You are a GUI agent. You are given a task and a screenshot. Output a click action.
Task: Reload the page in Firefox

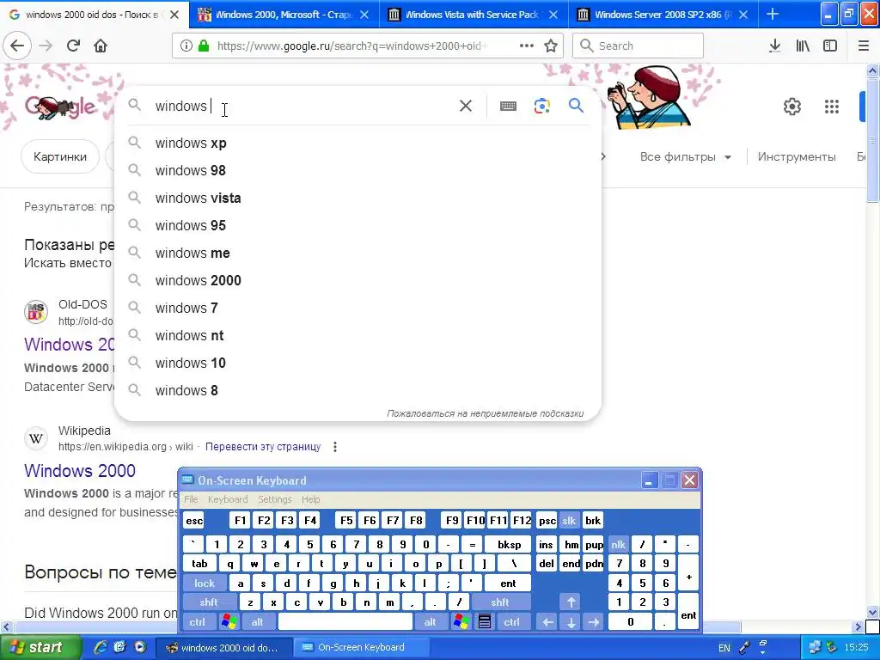(73, 46)
